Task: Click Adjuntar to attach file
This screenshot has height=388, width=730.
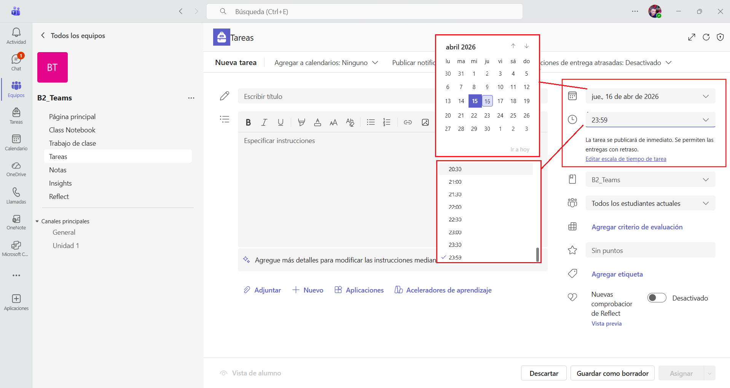Action: [262, 290]
